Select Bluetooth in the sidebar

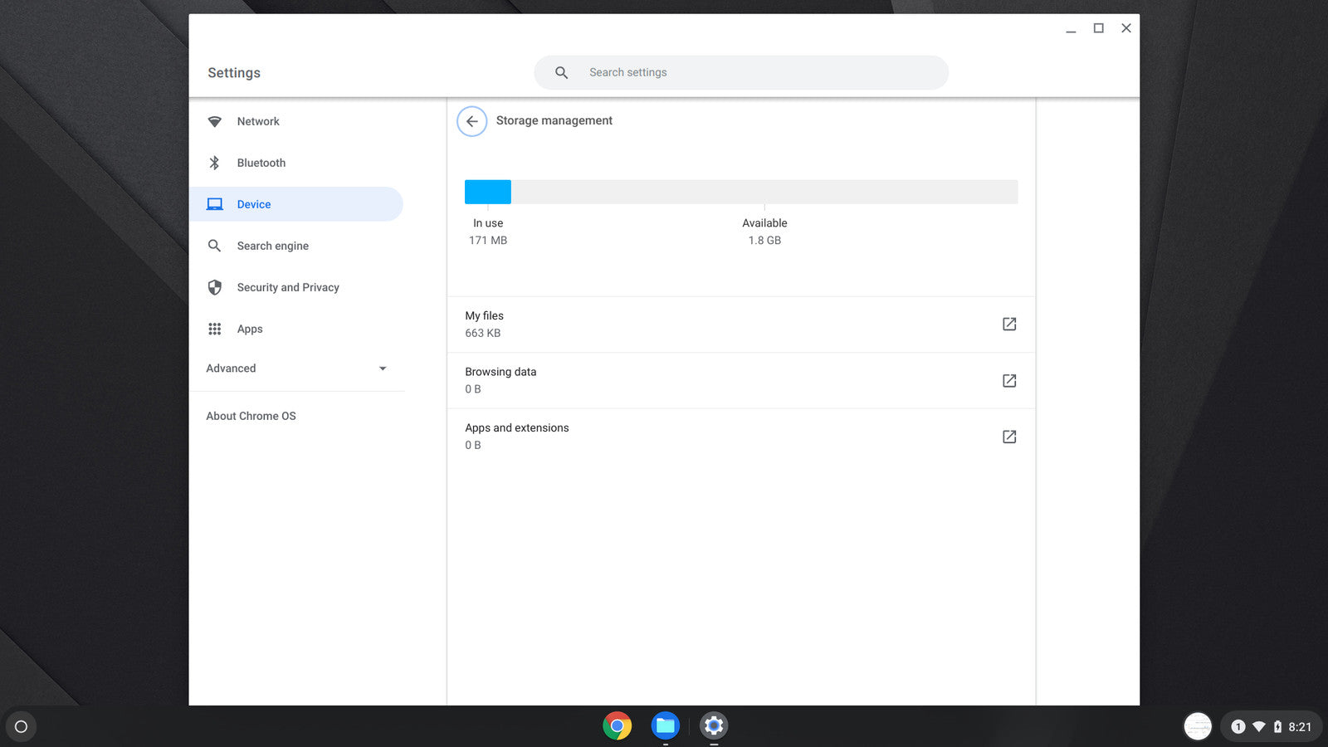[x=261, y=164]
